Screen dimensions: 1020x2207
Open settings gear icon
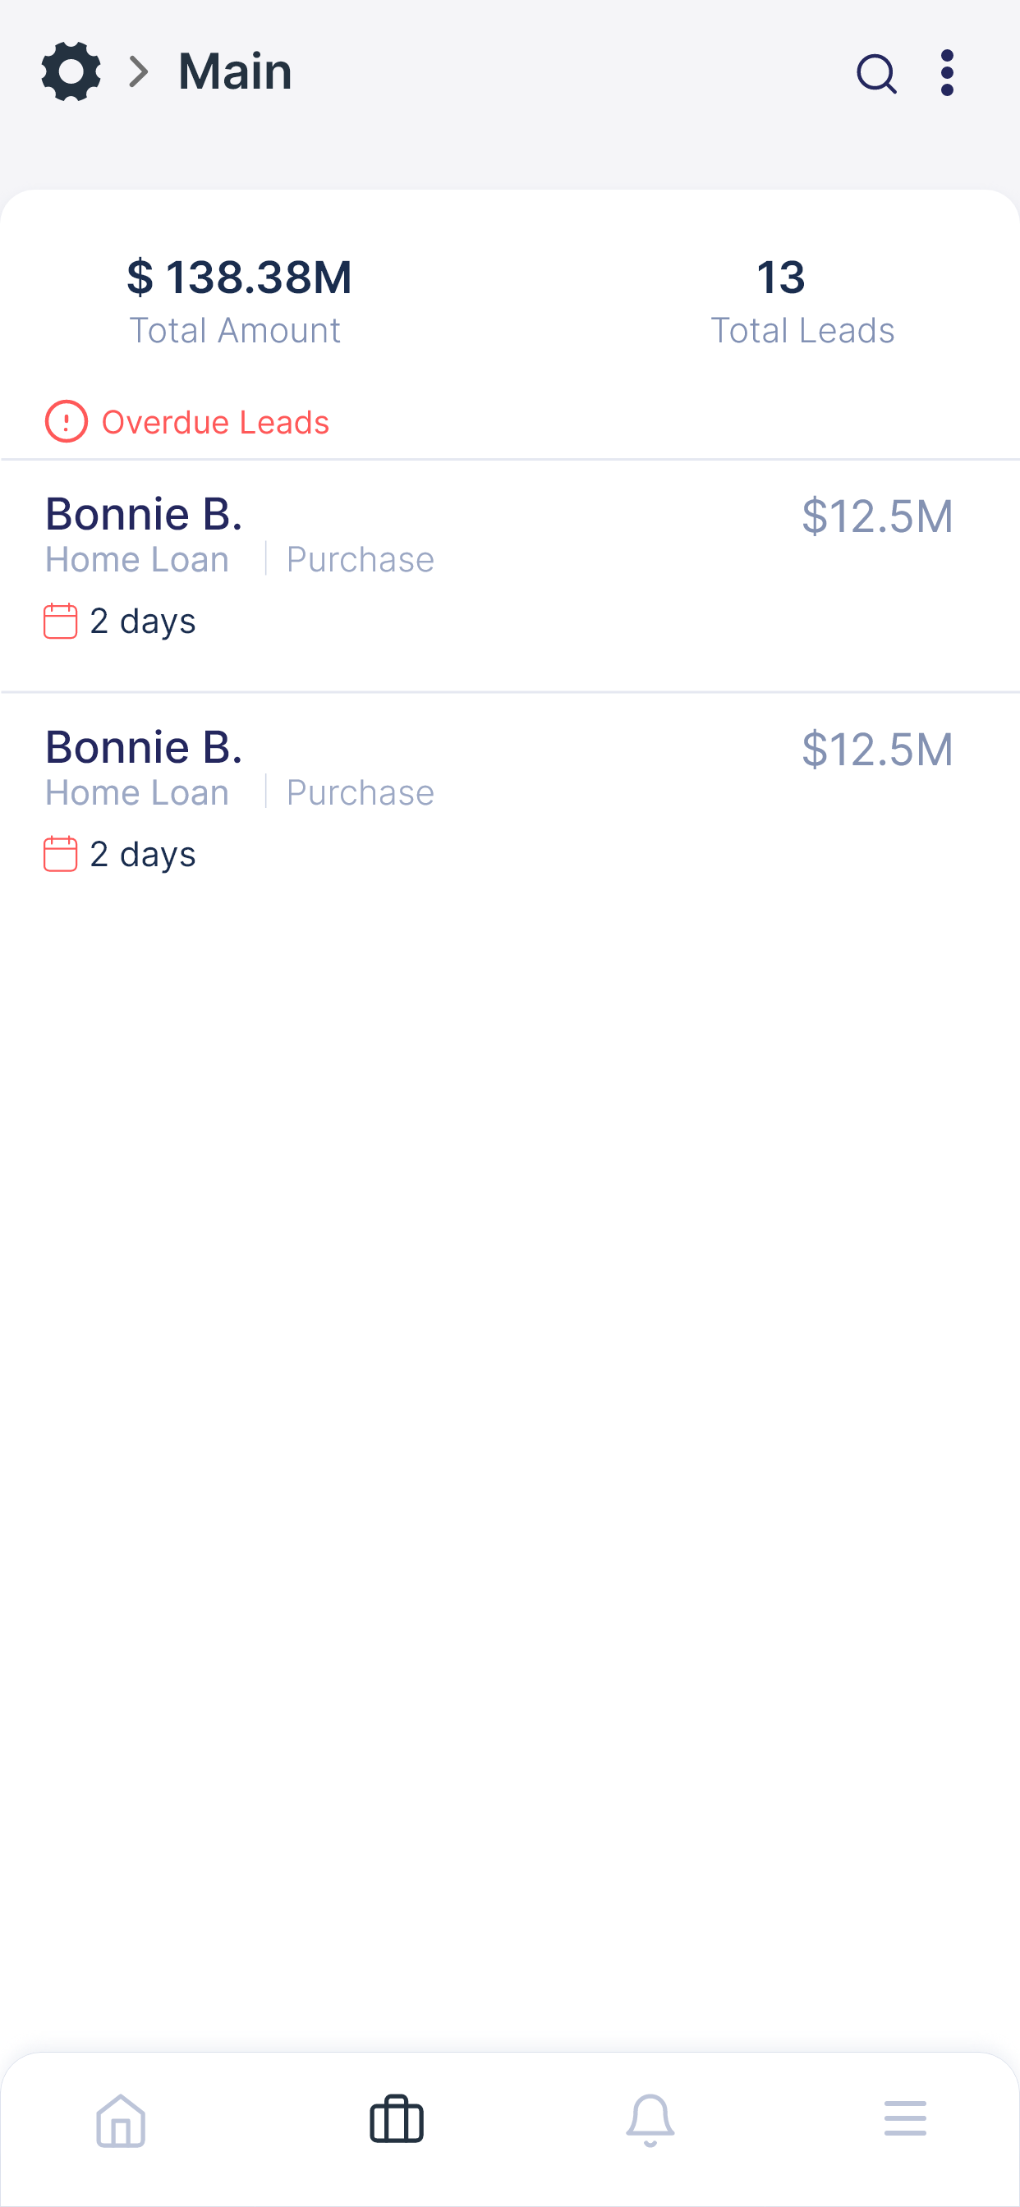71,72
